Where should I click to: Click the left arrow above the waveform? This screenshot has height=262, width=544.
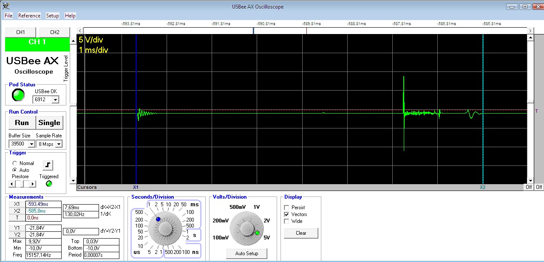80,31
